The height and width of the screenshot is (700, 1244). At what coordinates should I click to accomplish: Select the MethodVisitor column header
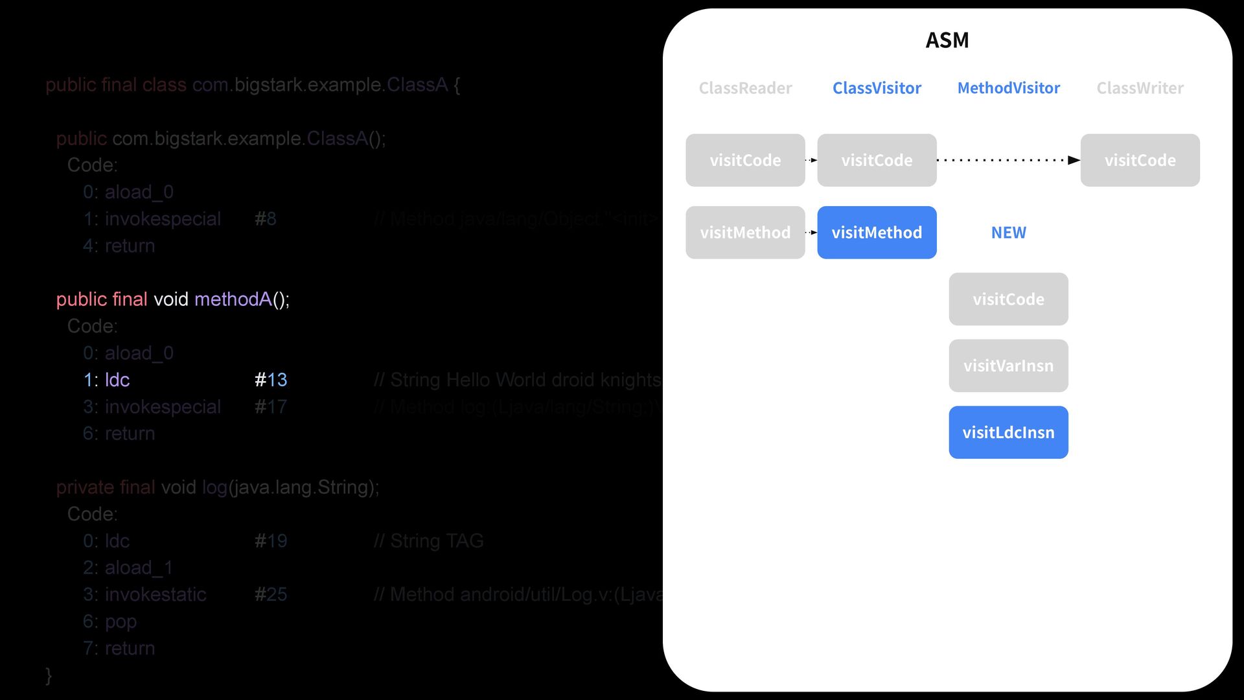coord(1008,88)
